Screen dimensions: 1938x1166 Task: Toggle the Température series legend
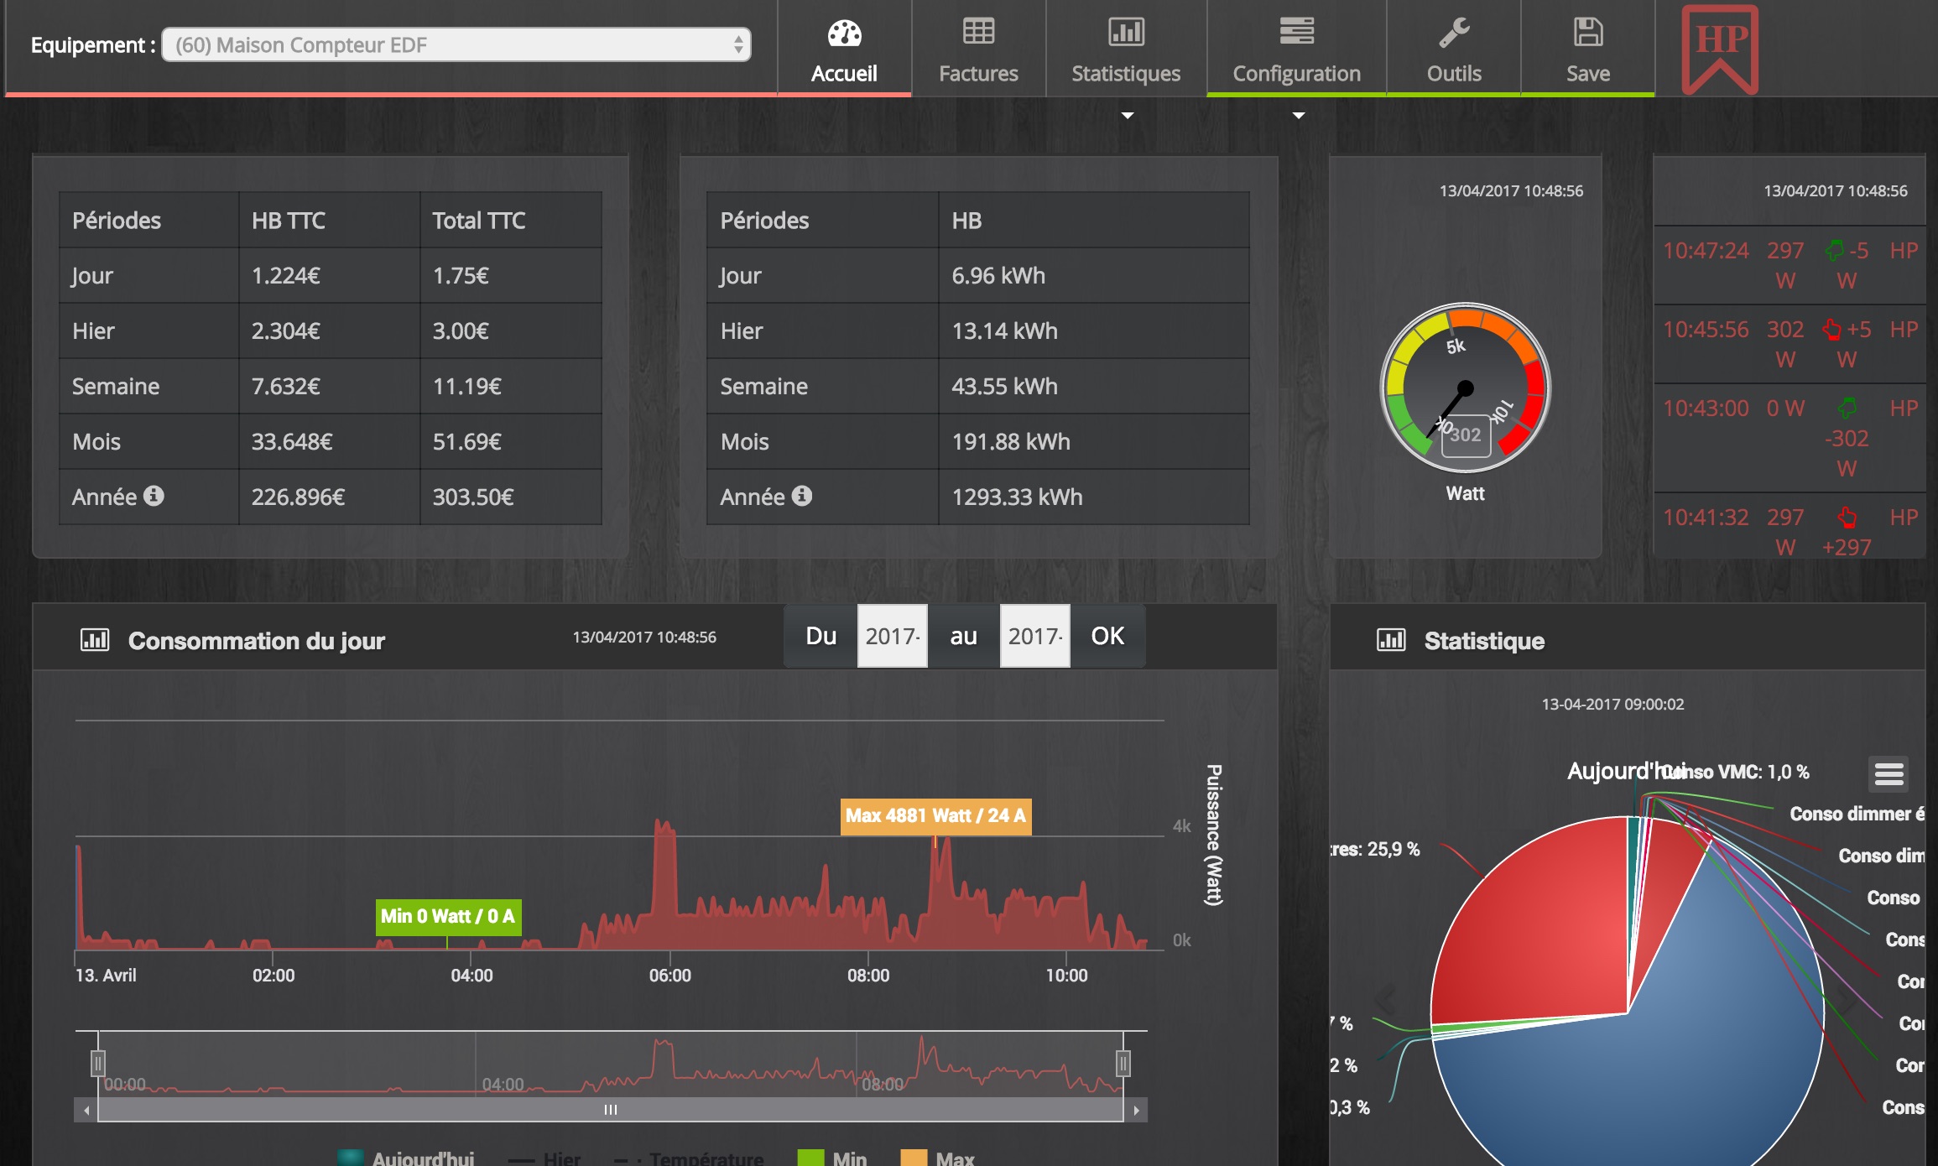point(689,1158)
